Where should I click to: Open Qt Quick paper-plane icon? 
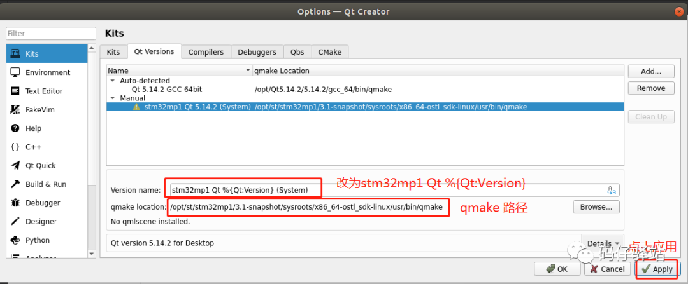(x=15, y=165)
